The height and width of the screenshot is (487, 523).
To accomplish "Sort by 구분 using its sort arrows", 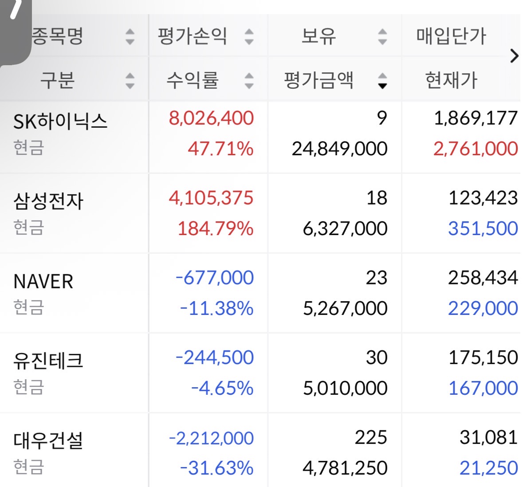I will point(130,80).
